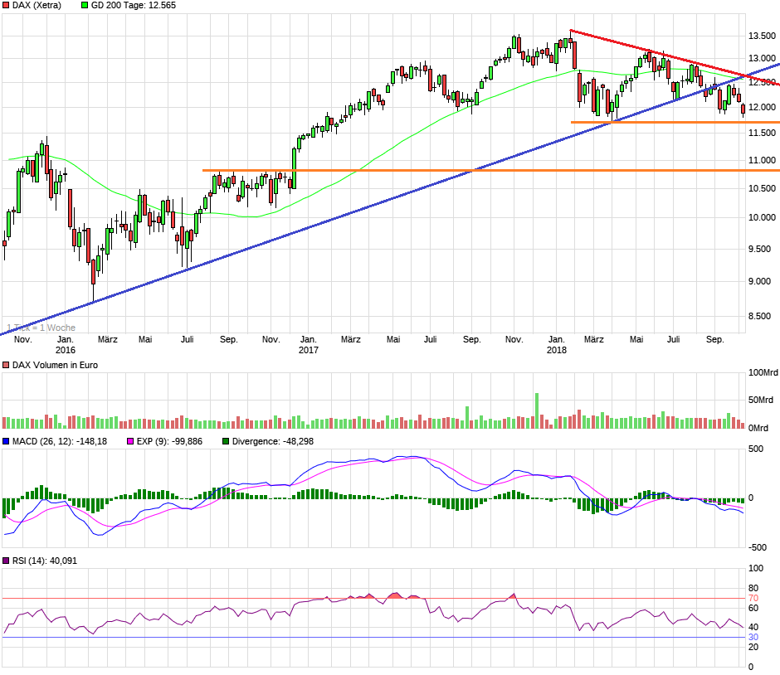Screen dimensions: 780x675
Task: Click the 9.500 price axis label
Action: click(759, 249)
